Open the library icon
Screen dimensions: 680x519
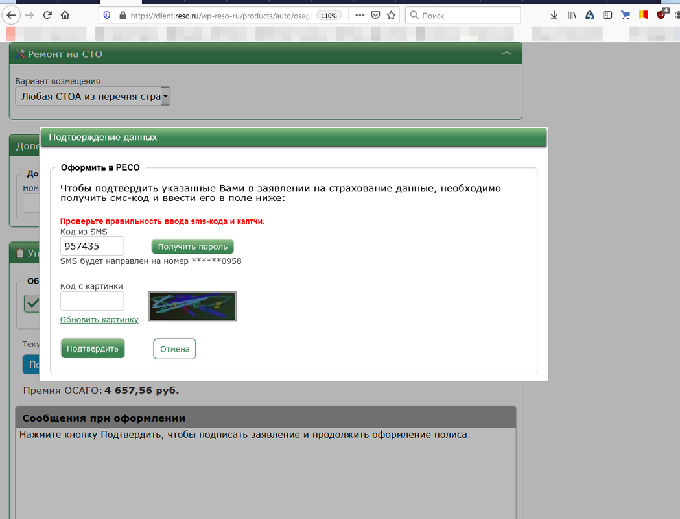pyautogui.click(x=572, y=16)
